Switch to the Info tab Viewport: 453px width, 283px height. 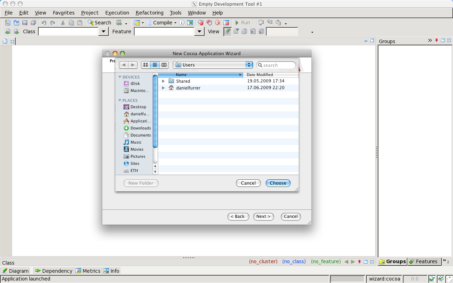point(111,271)
